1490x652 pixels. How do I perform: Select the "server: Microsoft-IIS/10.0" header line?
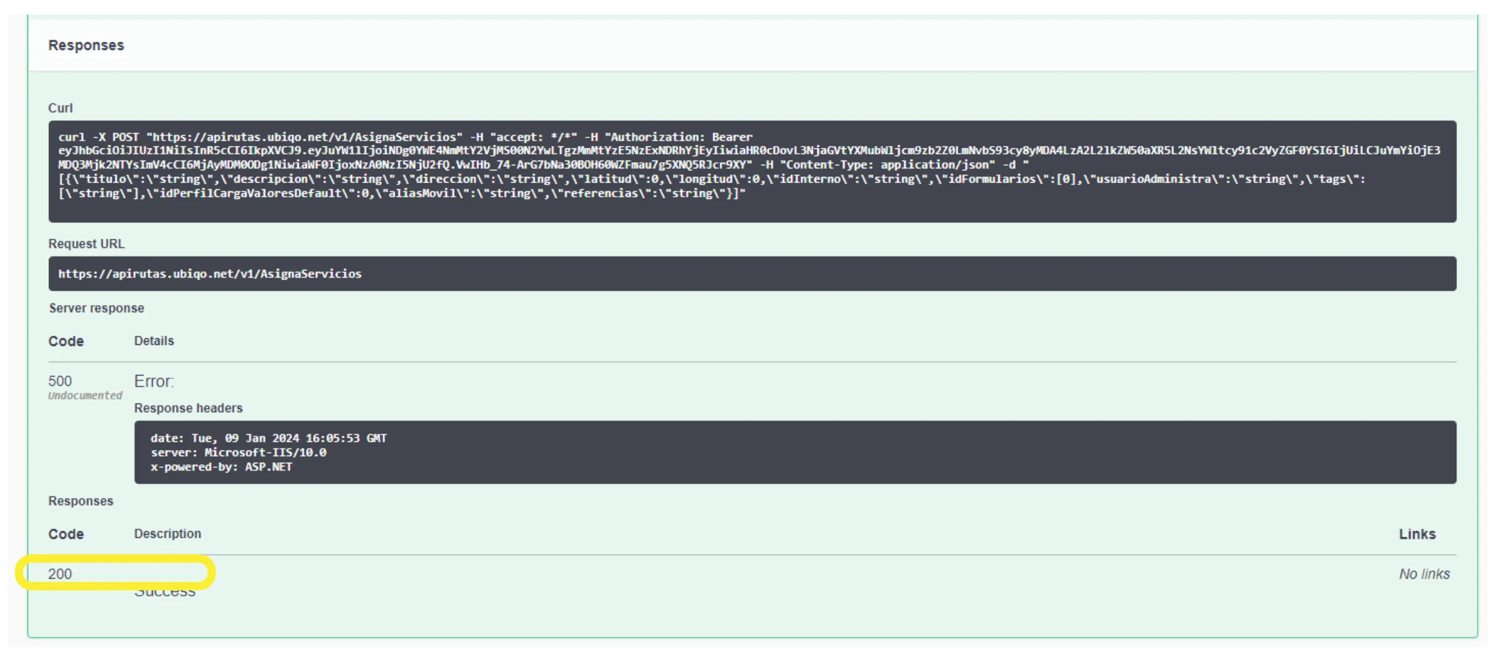[238, 452]
